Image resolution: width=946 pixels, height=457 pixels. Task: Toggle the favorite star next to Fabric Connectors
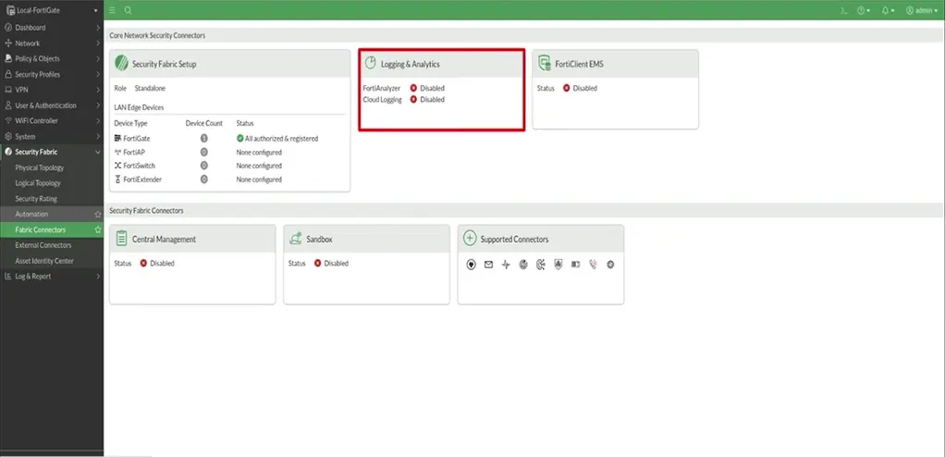point(98,230)
